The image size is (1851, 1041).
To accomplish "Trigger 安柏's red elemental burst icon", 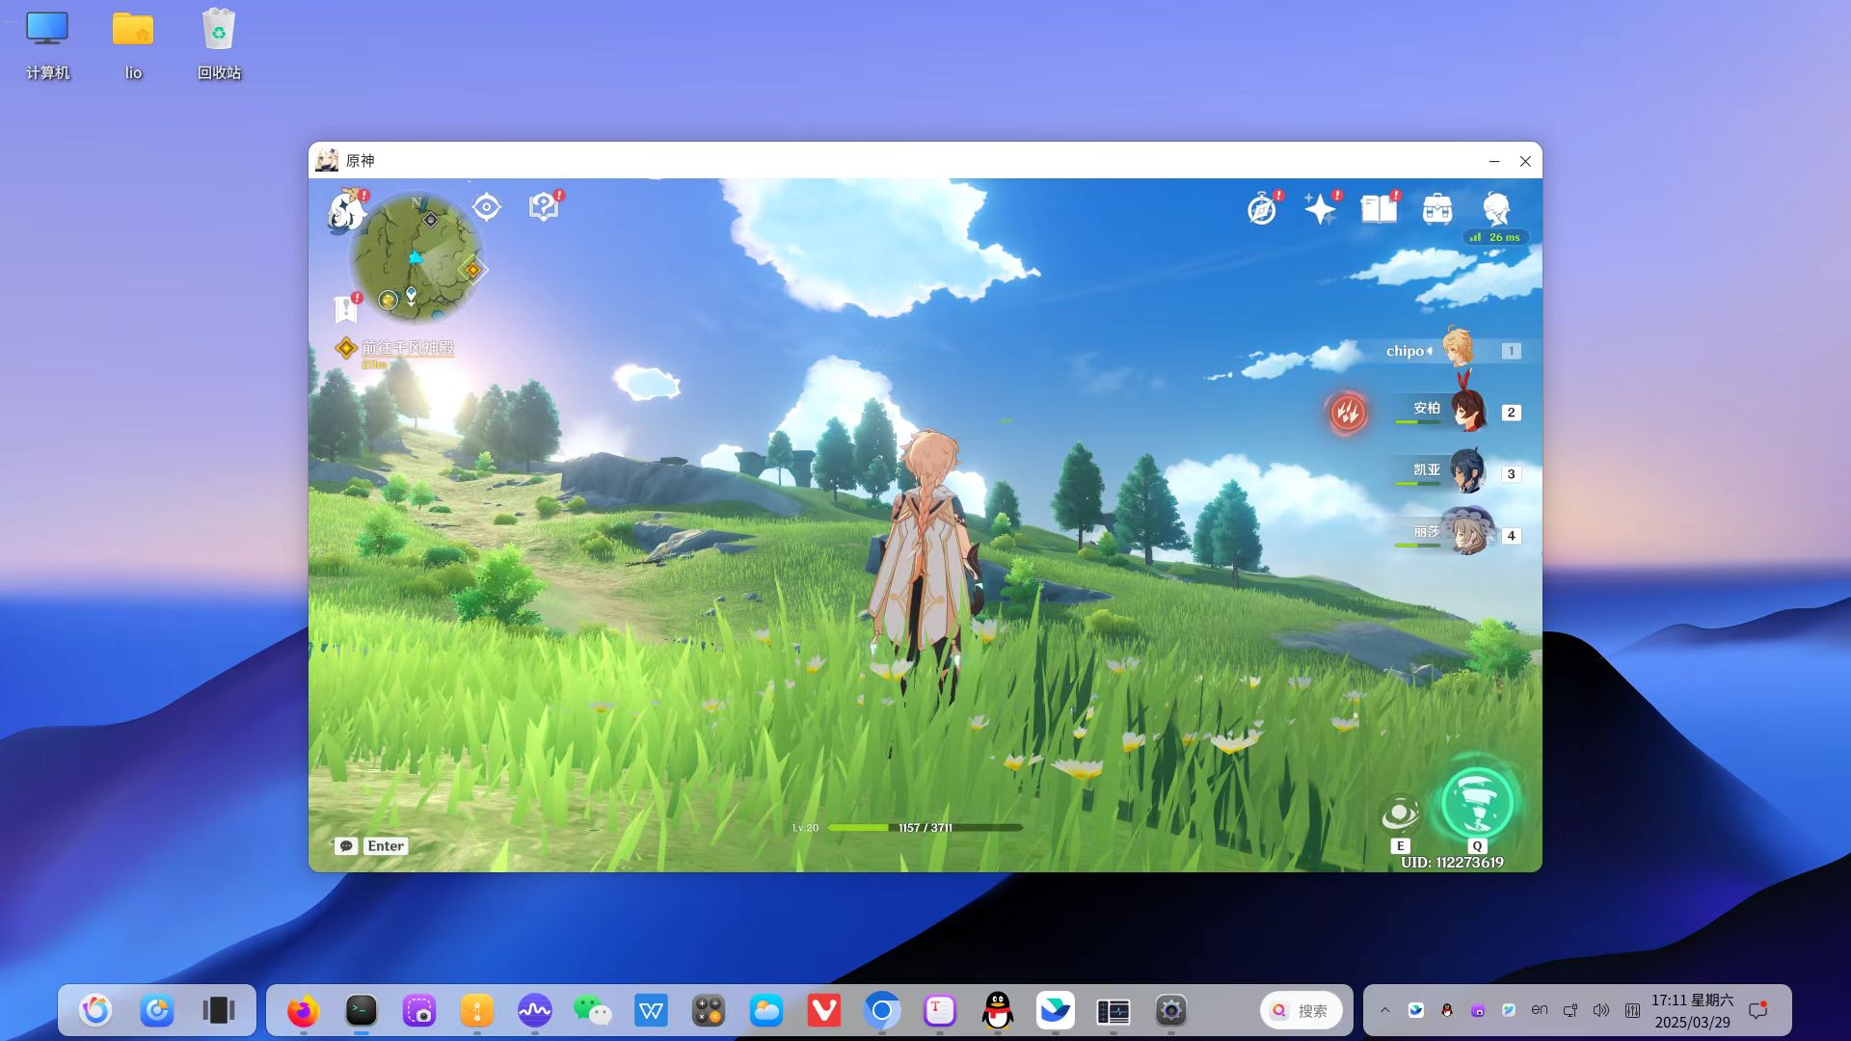I will pyautogui.click(x=1348, y=413).
